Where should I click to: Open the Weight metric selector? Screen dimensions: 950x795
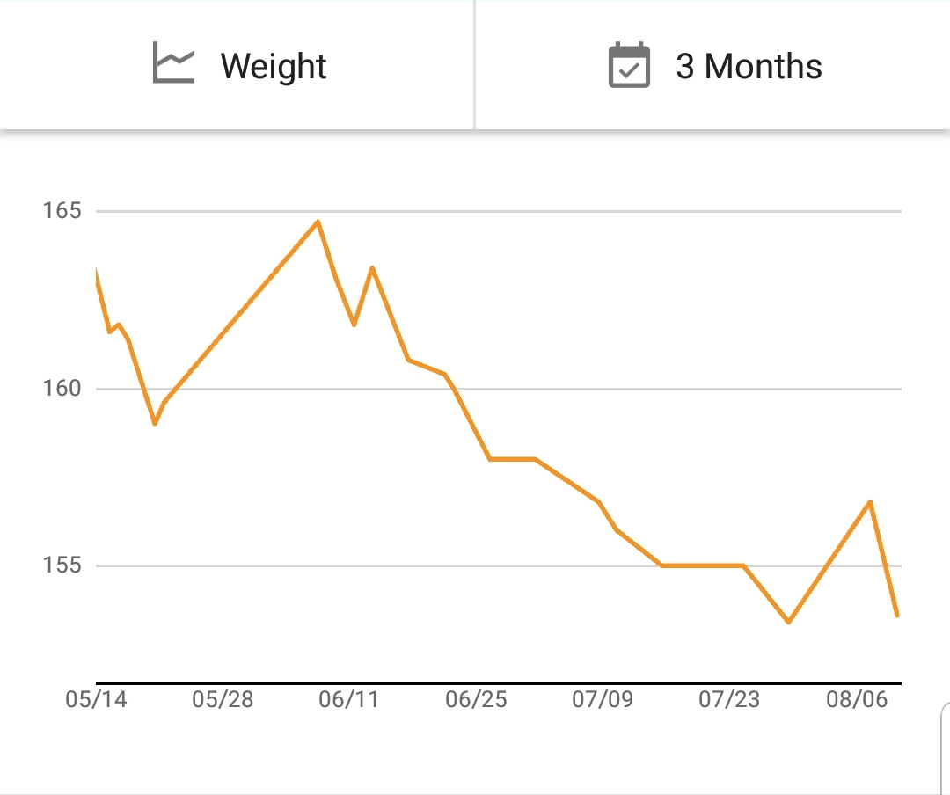(x=237, y=65)
